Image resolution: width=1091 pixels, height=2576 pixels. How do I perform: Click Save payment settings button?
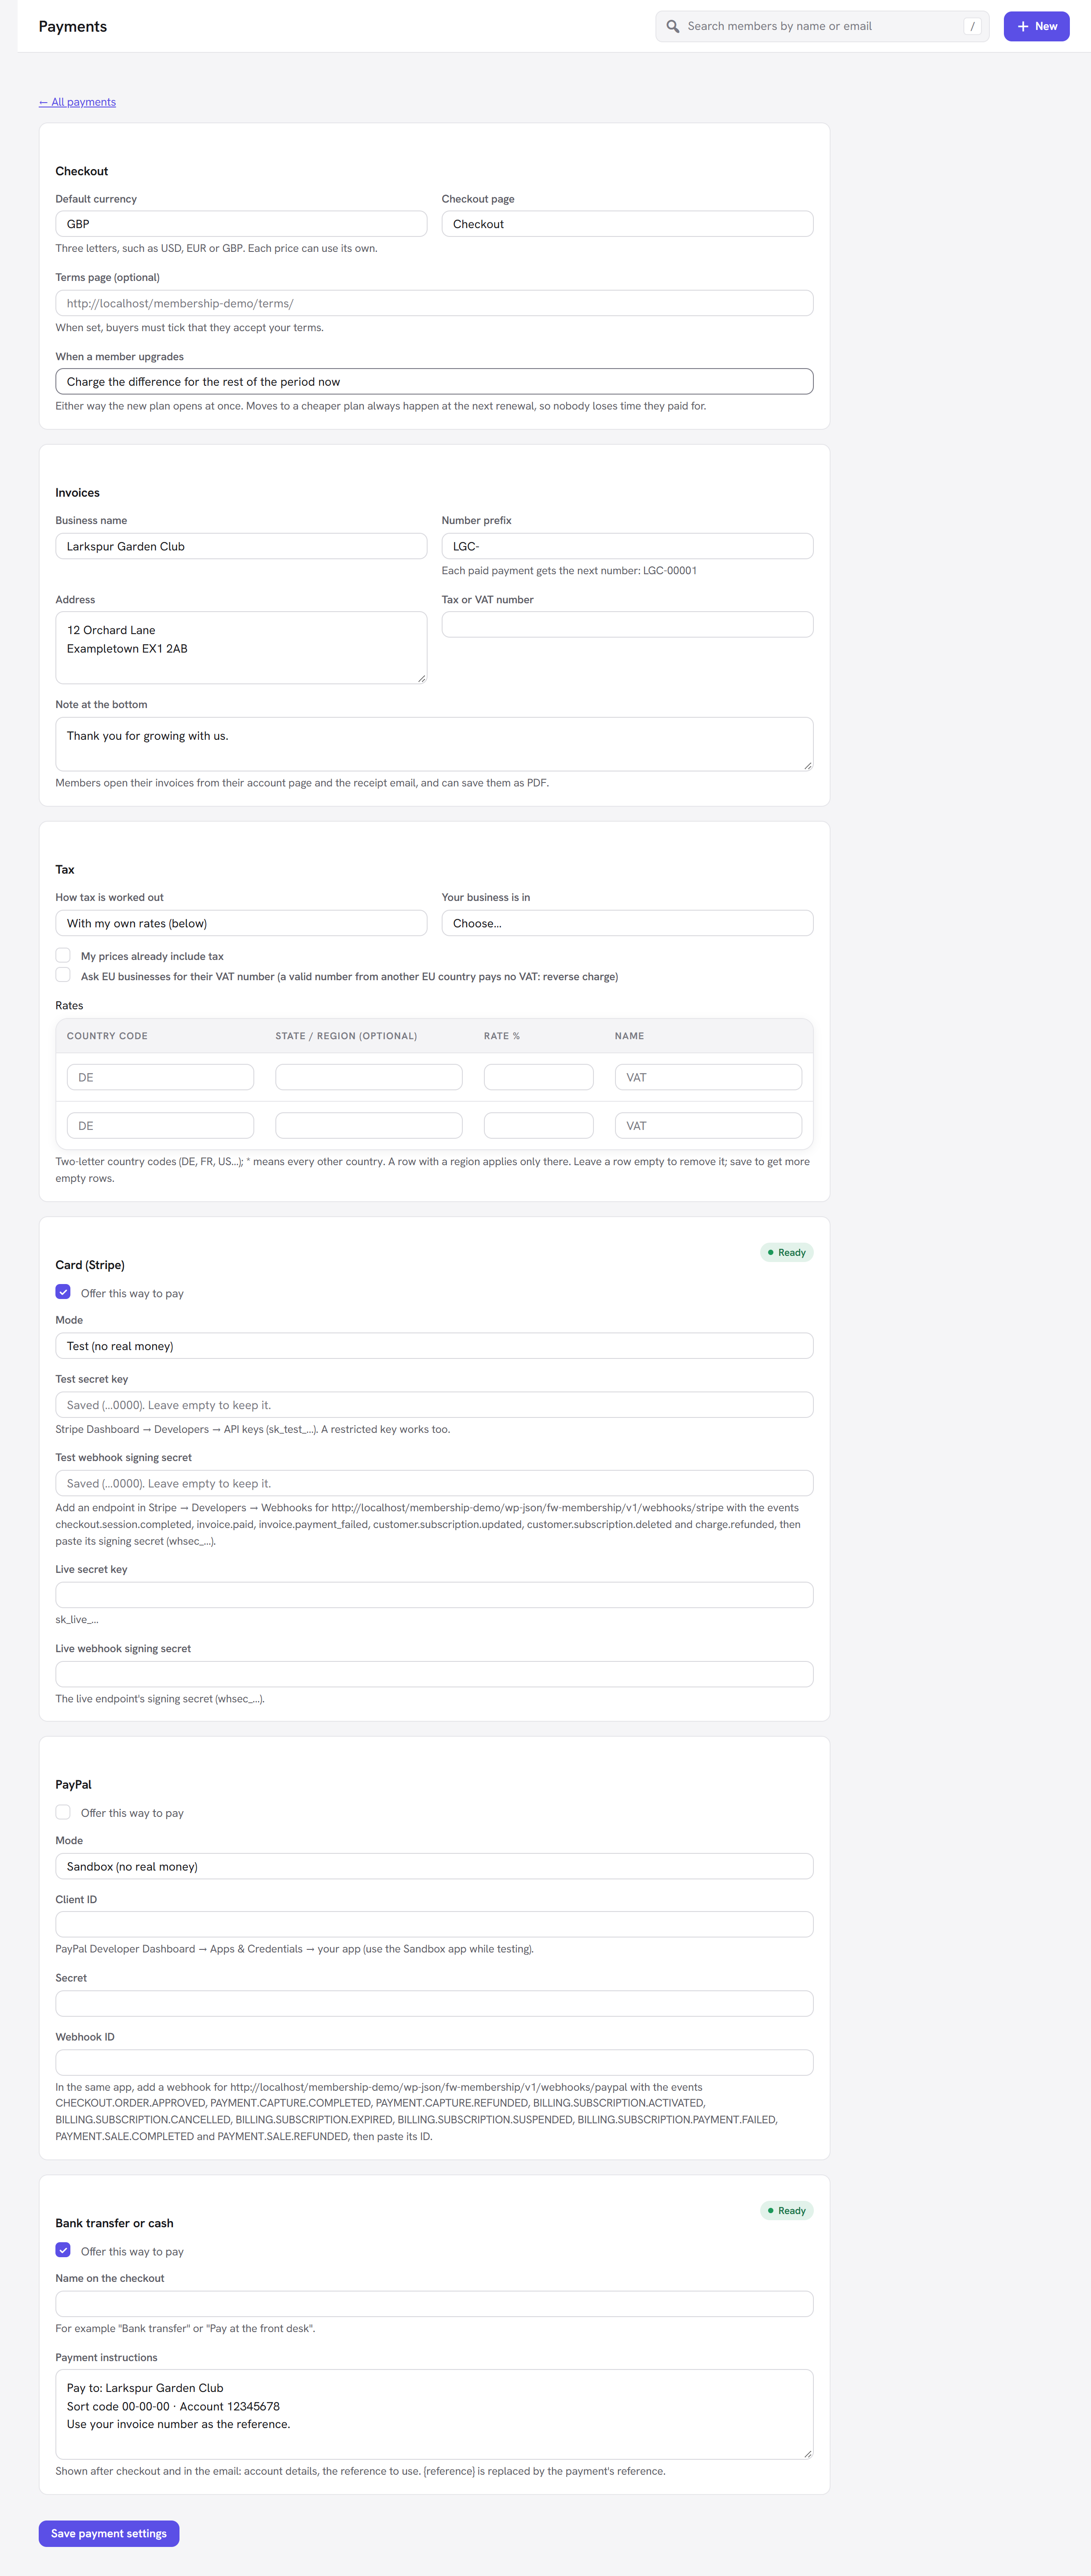(109, 2533)
